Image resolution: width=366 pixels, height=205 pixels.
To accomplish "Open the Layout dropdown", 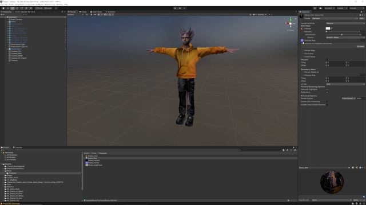I will (356, 8).
